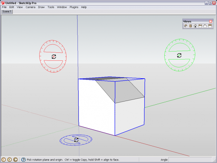
Task: Click the third round status bar icon
Action: pos(15,159)
